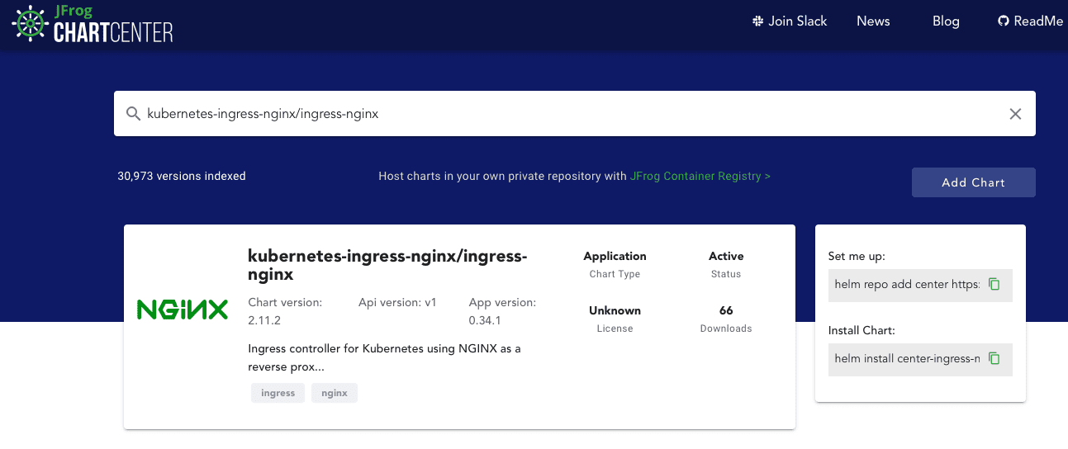This screenshot has width=1068, height=449.
Task: Click the helm install center-ingress command text
Action: pos(906,359)
